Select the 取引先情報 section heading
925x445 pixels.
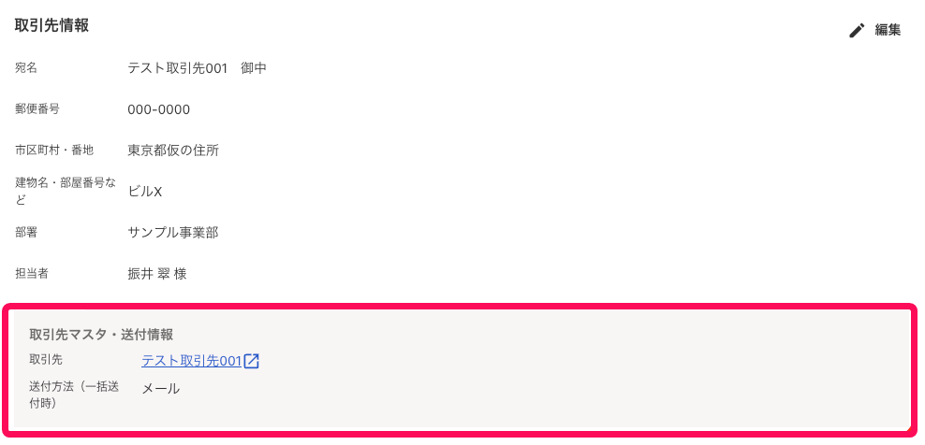(51, 26)
